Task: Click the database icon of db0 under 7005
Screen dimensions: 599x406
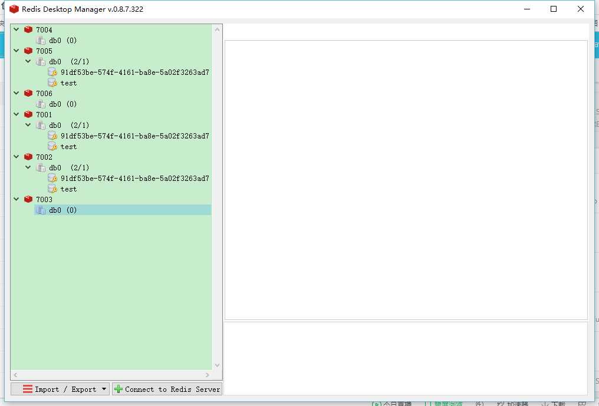Action: (41, 61)
